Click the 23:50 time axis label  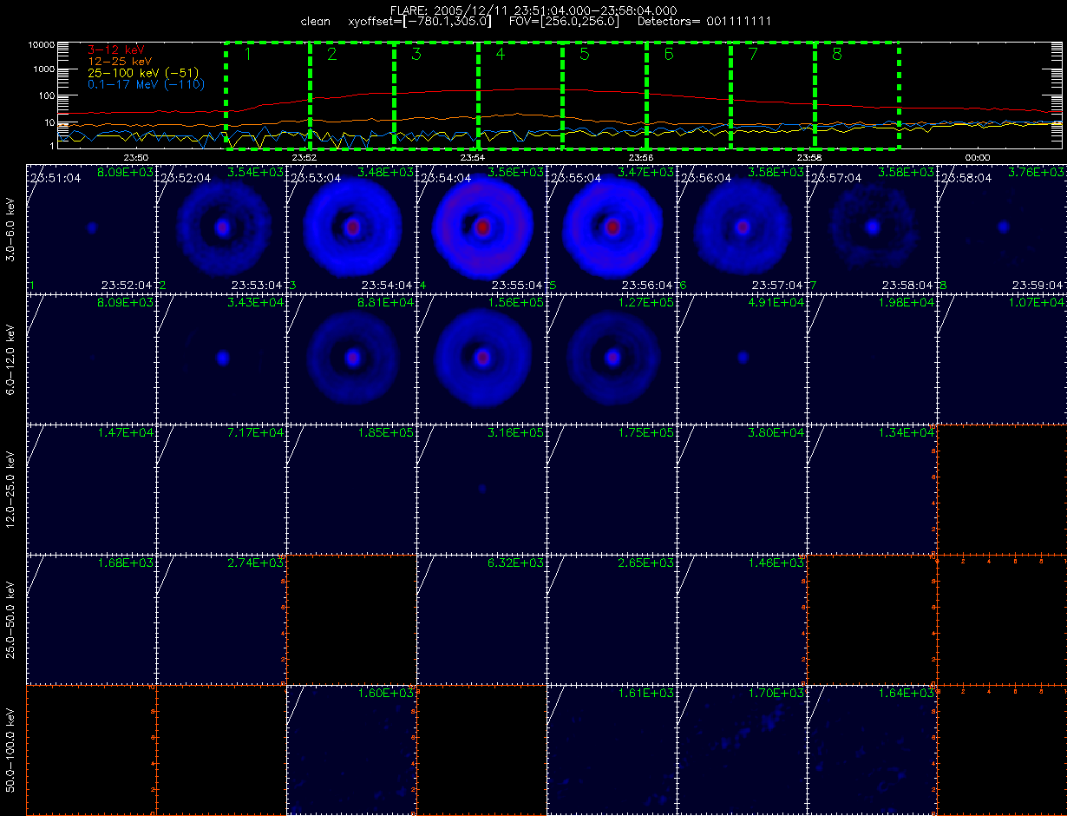[135, 157]
